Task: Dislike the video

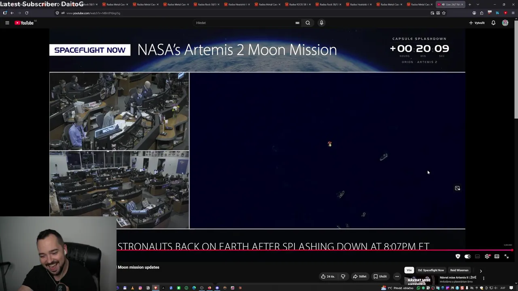Action: point(343,276)
